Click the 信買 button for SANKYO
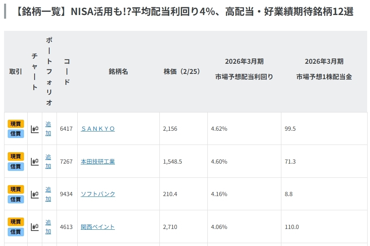This screenshot has width=370, height=246. (15, 134)
